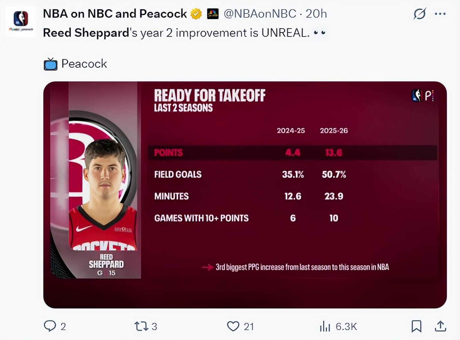Open the NBA on NBC profile avatar

(x=21, y=21)
